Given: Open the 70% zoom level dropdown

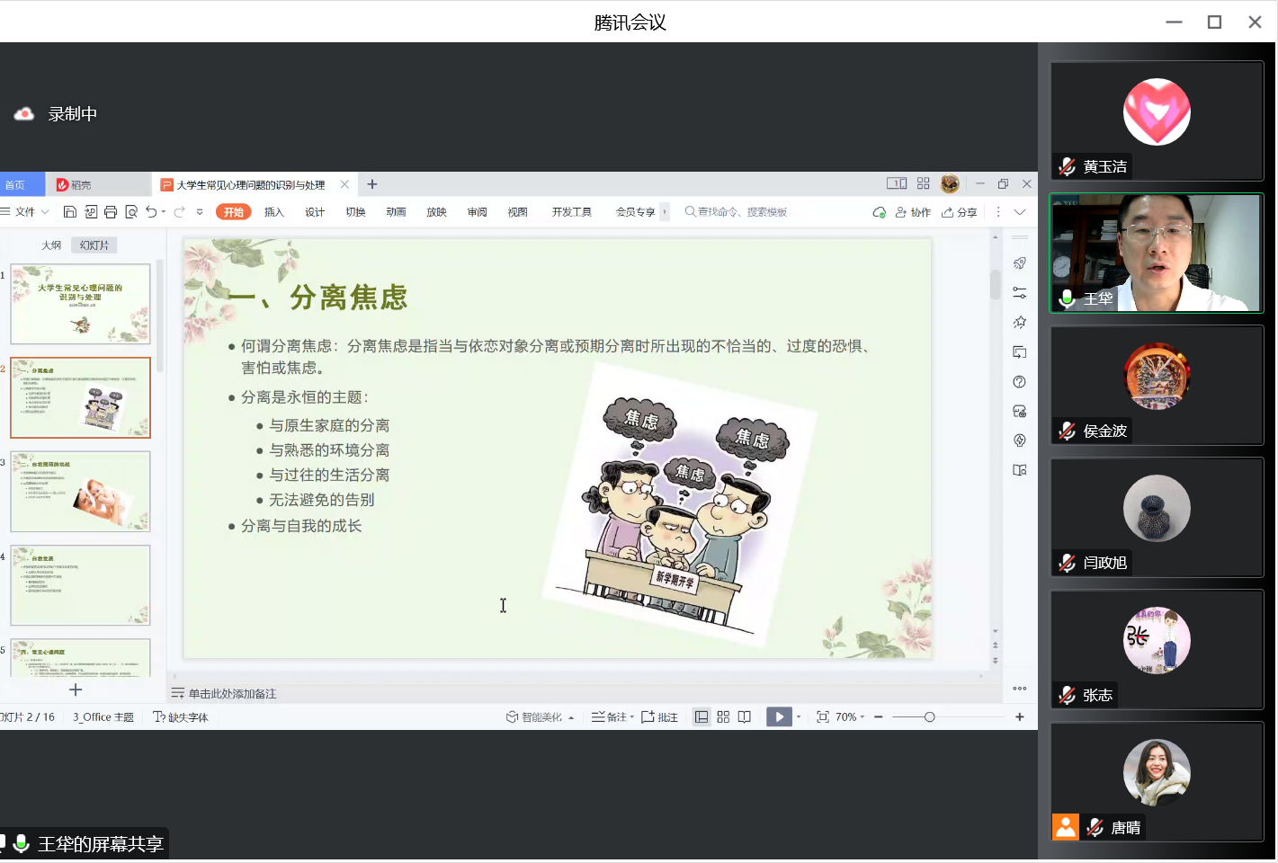Looking at the screenshot, I should tap(850, 716).
